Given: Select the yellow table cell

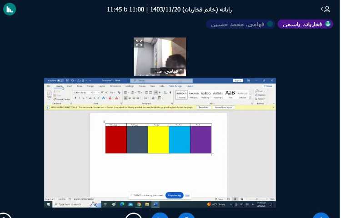Looking at the screenshot, I should [158, 140].
